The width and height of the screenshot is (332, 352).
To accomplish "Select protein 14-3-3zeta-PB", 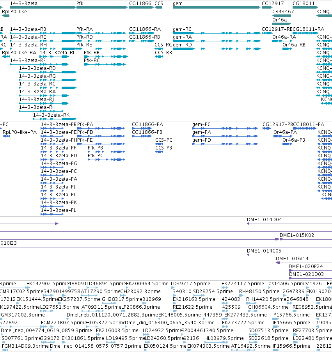I will [x=59, y=124].
